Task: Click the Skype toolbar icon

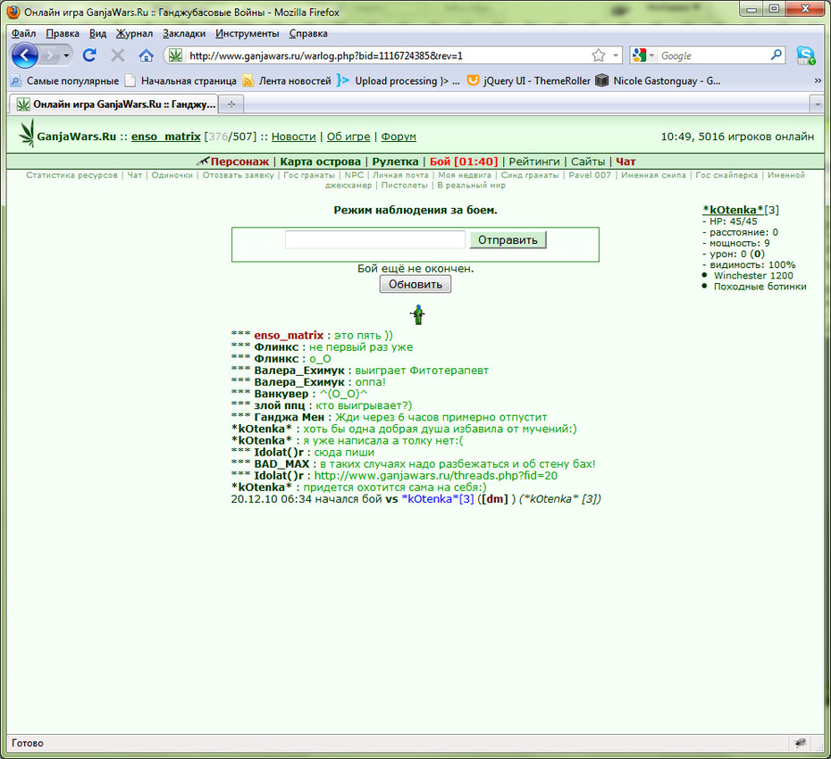Action: click(x=806, y=55)
